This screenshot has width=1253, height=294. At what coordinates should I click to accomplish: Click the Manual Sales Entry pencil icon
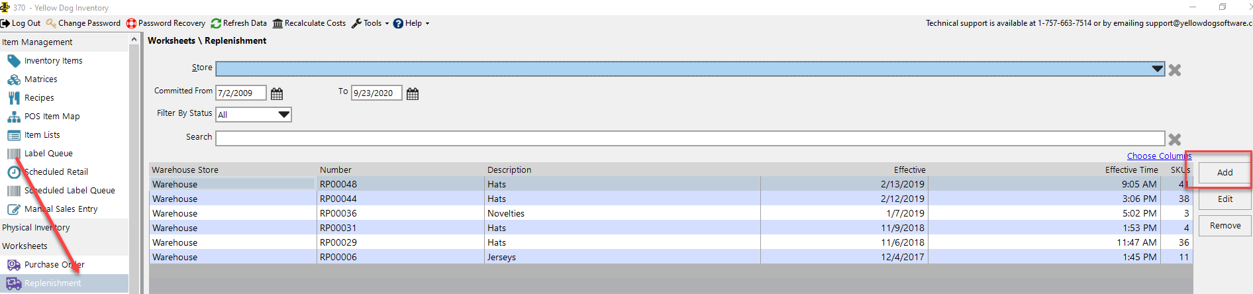click(x=14, y=209)
